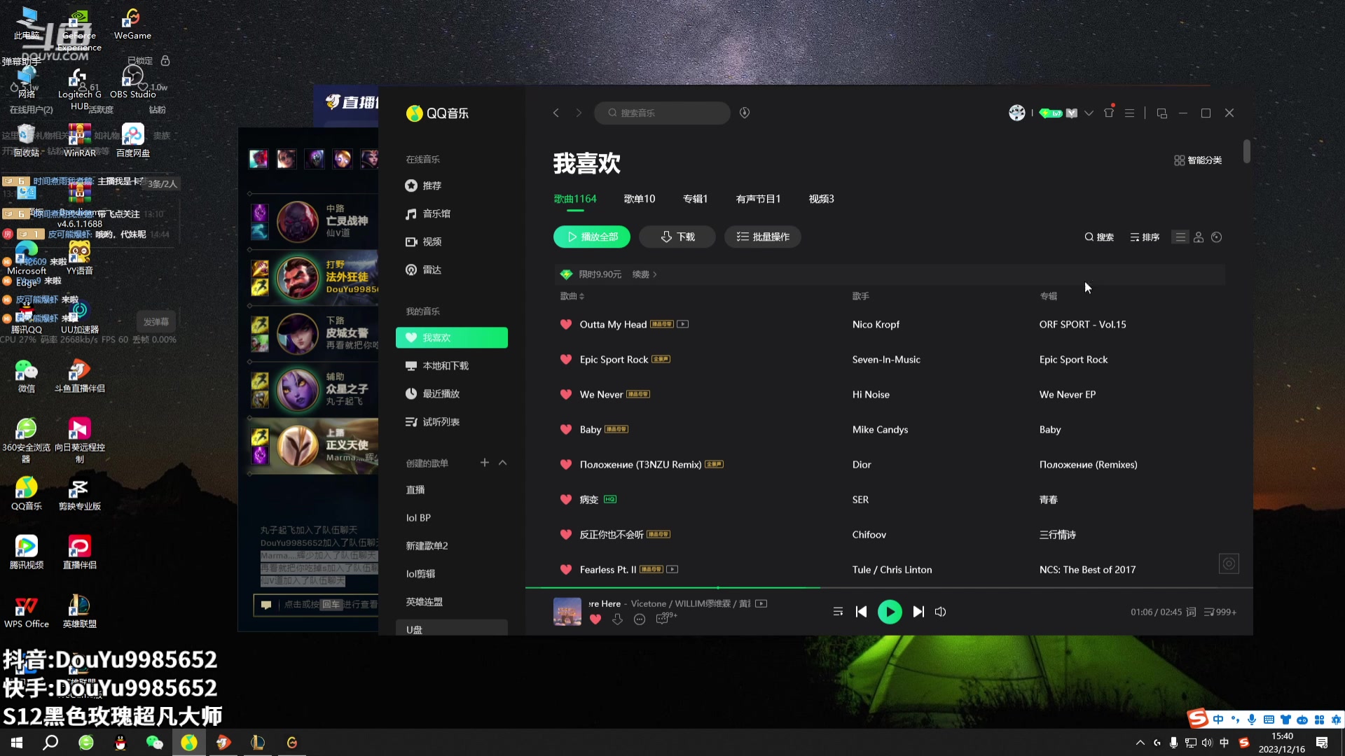Switch to 视频3 tab
The height and width of the screenshot is (756, 1345).
(x=821, y=199)
